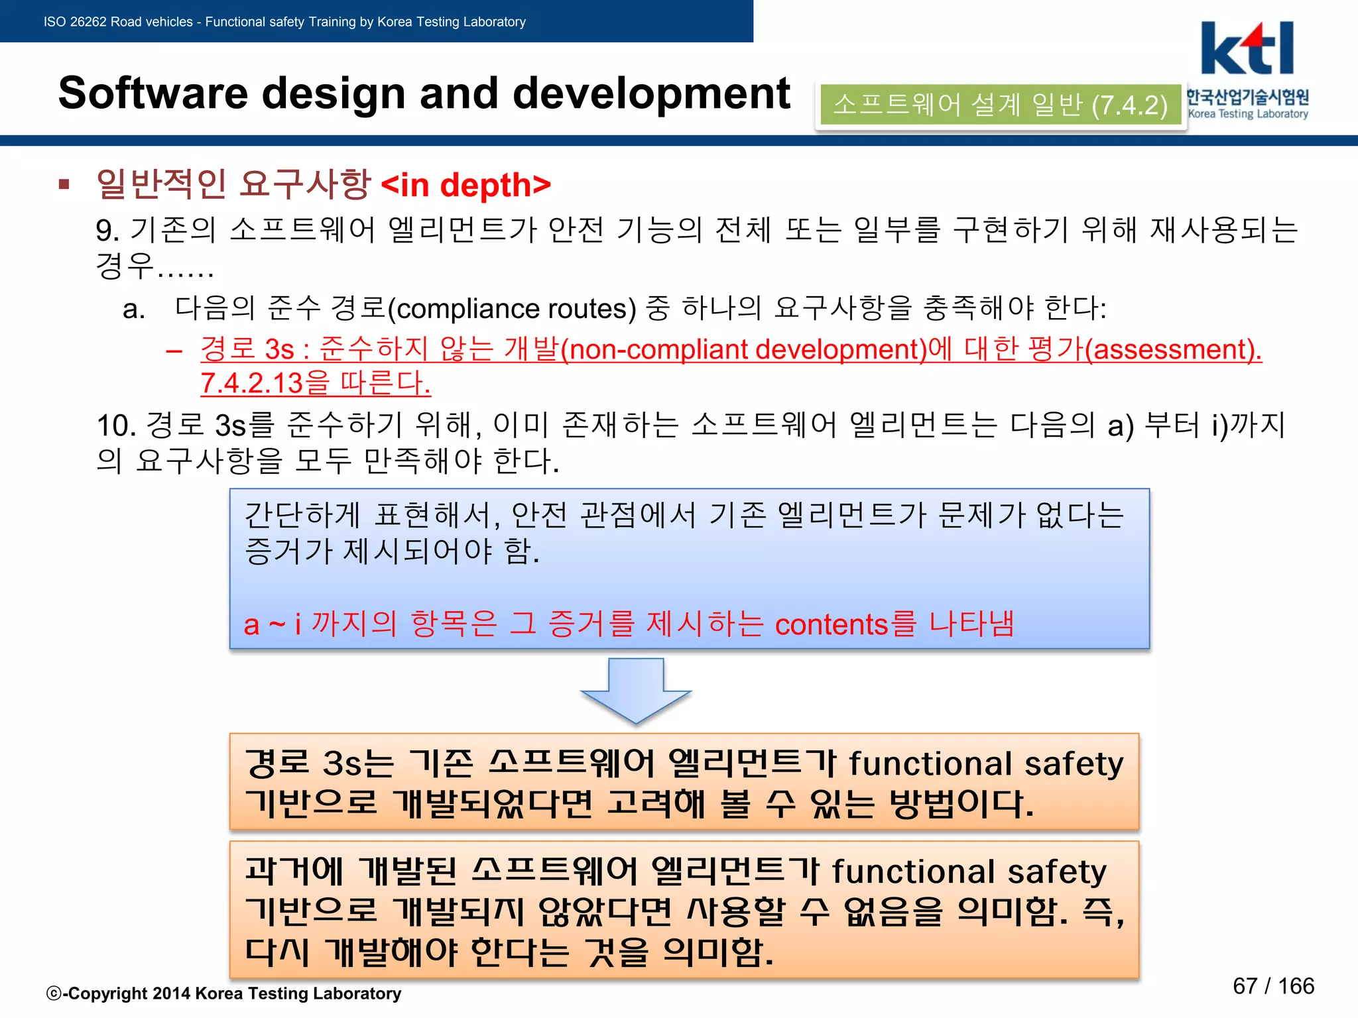1358x1018 pixels.
Task: Click the underlined '7.4.2.13을 따른다.' text
Action: coord(316,382)
